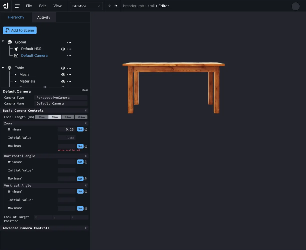Hide the Table object

[63, 68]
